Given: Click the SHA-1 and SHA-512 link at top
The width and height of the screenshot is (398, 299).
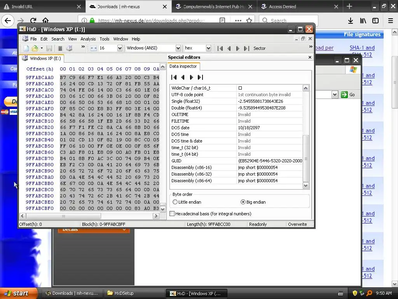Looking at the screenshot, I should [362, 51].
